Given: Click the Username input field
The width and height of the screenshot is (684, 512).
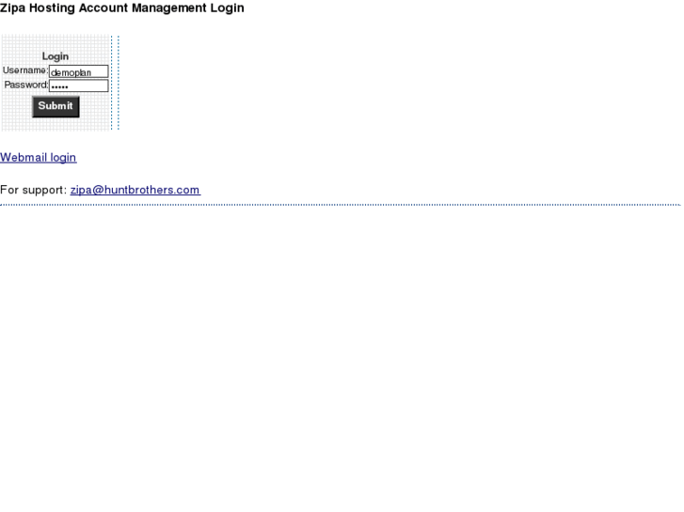Looking at the screenshot, I should [78, 71].
